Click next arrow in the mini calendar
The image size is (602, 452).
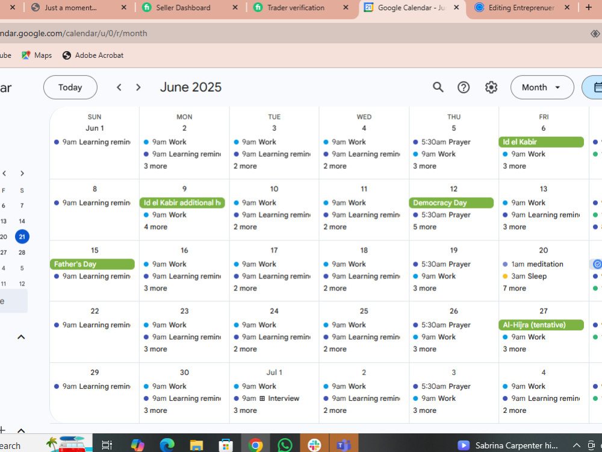coord(22,174)
